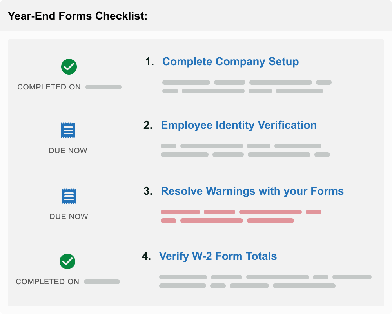Click the Resolve Warnings with your Forms link
The width and height of the screenshot is (392, 314).
pos(252,191)
